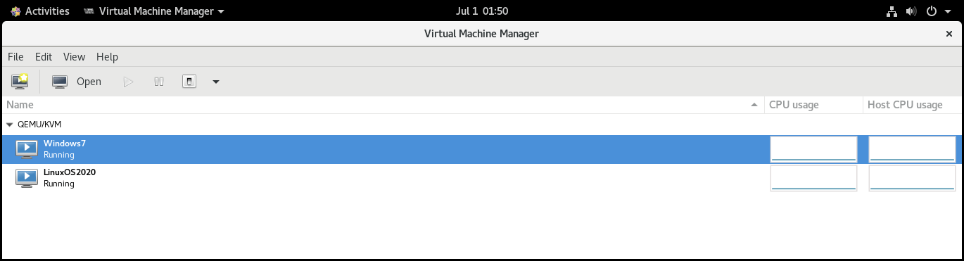Select the Windows7 VM monitor icon

pyautogui.click(x=27, y=148)
